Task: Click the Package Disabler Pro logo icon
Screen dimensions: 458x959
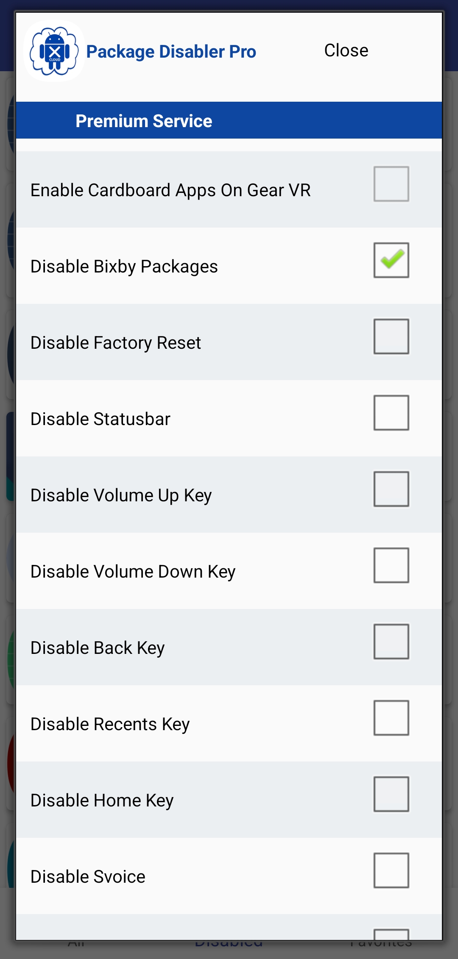Action: pos(54,51)
